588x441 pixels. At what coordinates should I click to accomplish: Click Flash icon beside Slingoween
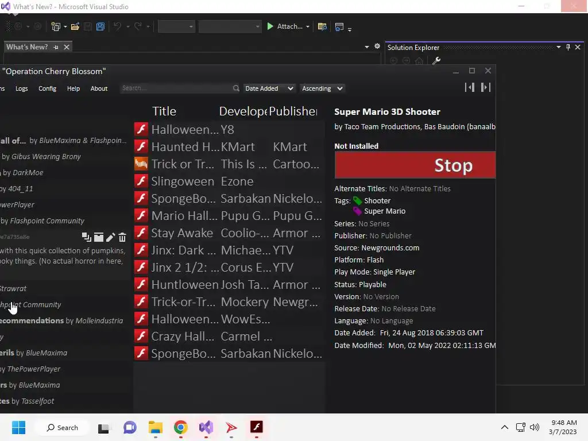[x=141, y=181]
